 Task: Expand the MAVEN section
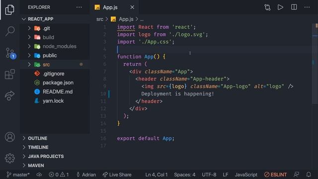[55, 166]
